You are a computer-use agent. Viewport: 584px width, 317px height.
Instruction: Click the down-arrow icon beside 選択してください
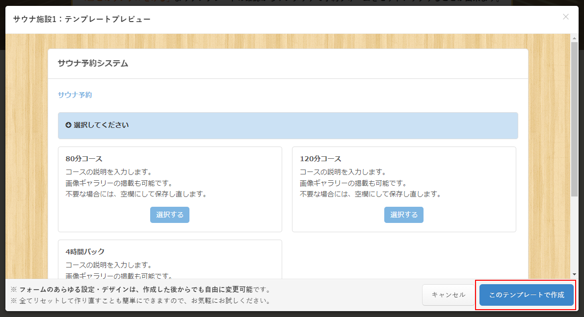point(68,125)
